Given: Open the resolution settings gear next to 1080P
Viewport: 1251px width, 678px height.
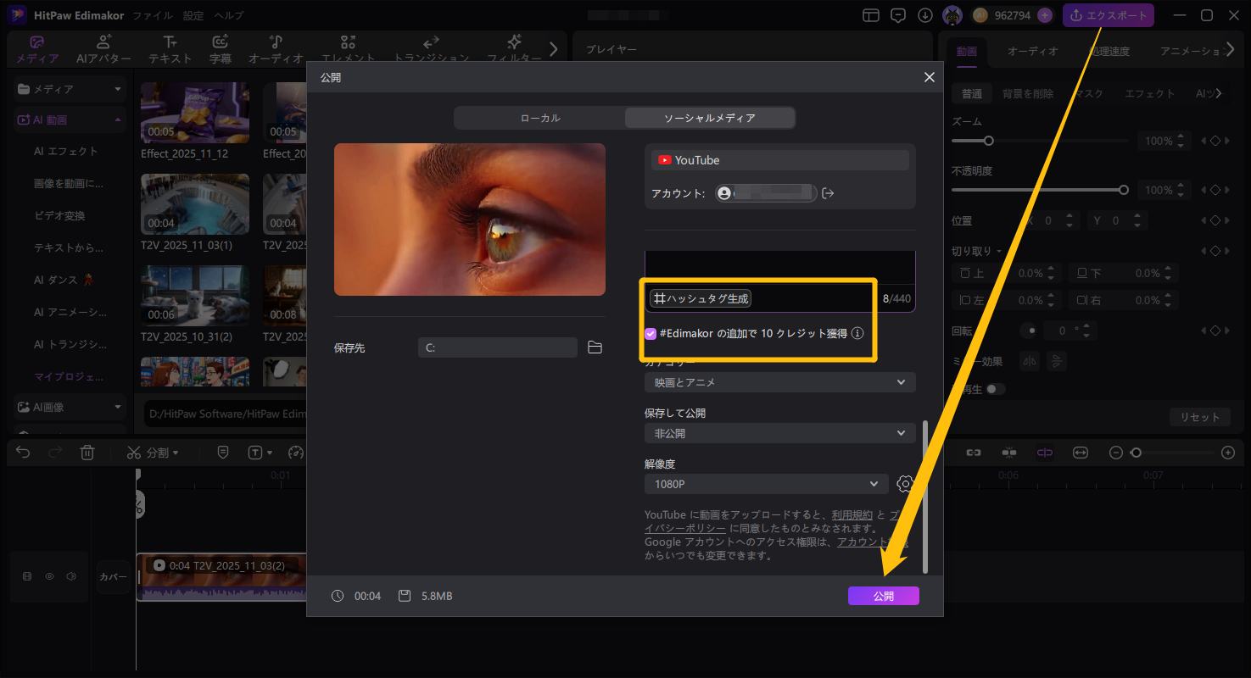Looking at the screenshot, I should pos(904,484).
